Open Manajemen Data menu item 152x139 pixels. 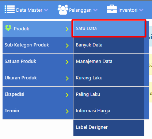coord(109,62)
